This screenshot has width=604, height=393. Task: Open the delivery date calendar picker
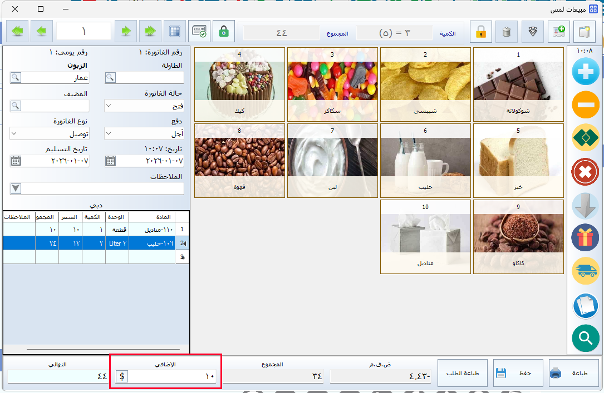point(16,161)
